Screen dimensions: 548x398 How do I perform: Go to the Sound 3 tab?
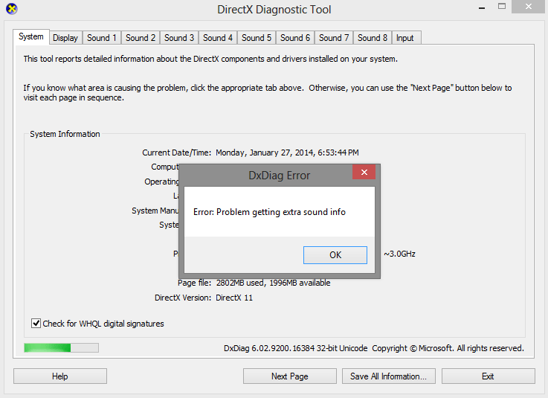pos(179,38)
